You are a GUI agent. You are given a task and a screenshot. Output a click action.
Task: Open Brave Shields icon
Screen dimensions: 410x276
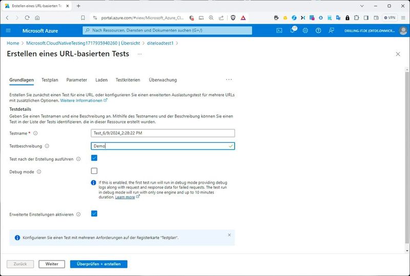(x=233, y=18)
